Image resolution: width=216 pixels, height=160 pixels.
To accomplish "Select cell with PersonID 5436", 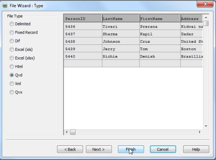I will click(83, 26).
